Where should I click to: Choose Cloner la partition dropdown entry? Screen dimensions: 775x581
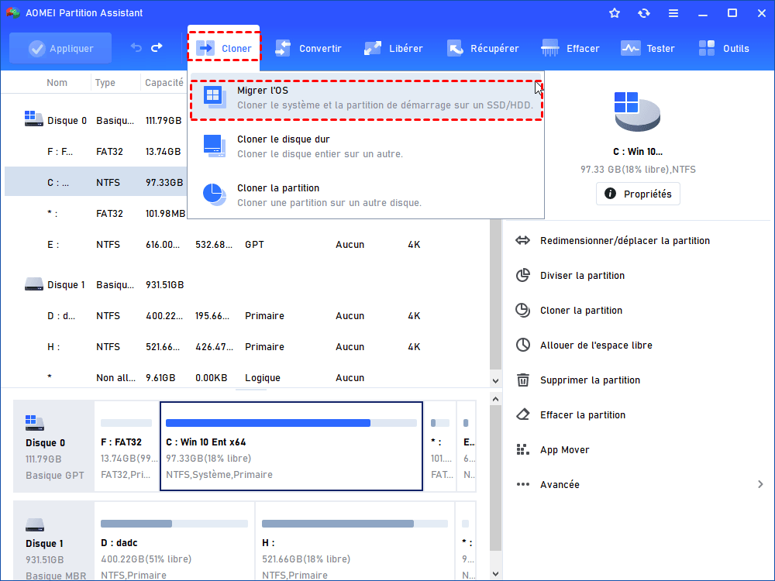coord(367,195)
